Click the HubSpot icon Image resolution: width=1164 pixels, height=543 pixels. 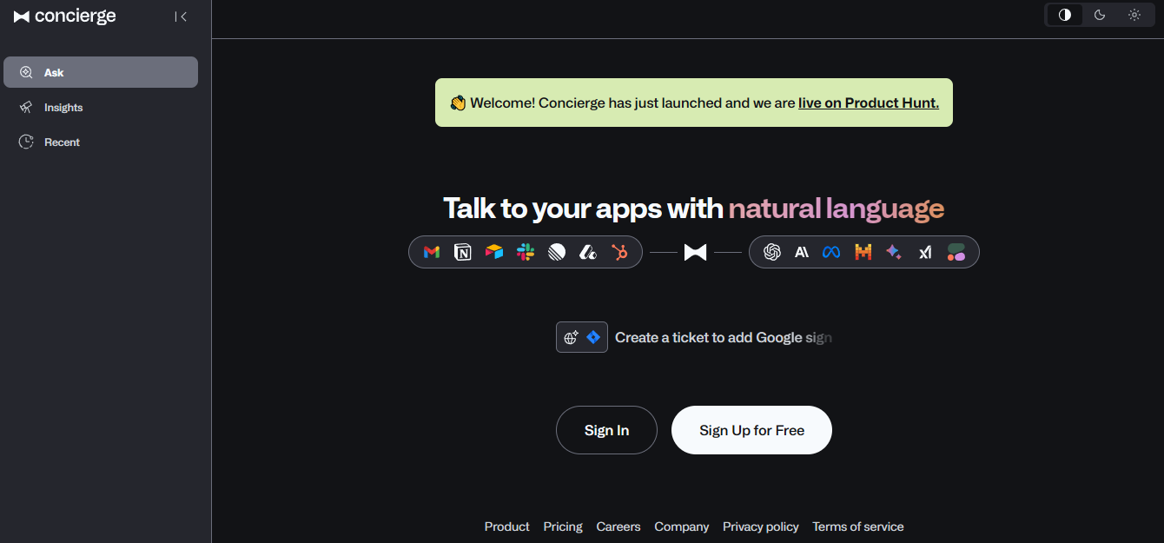point(619,252)
